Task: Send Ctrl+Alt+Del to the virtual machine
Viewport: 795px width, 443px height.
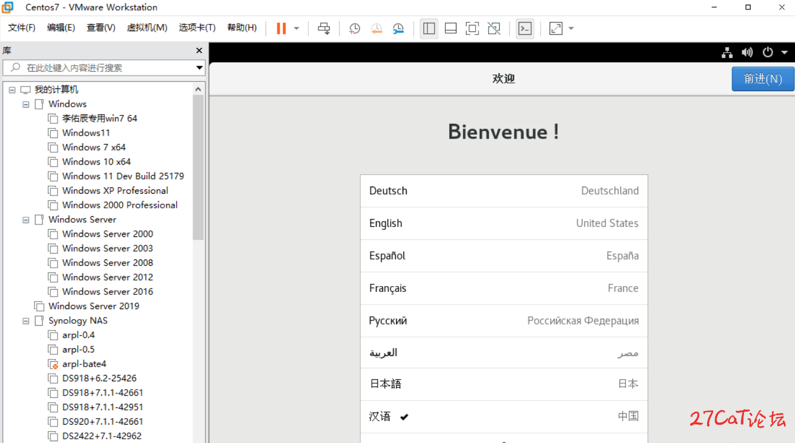Action: pos(324,28)
